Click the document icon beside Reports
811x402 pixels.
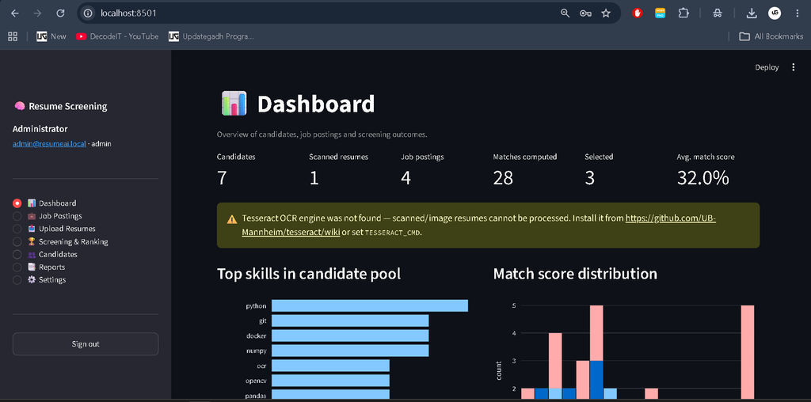[32, 267]
